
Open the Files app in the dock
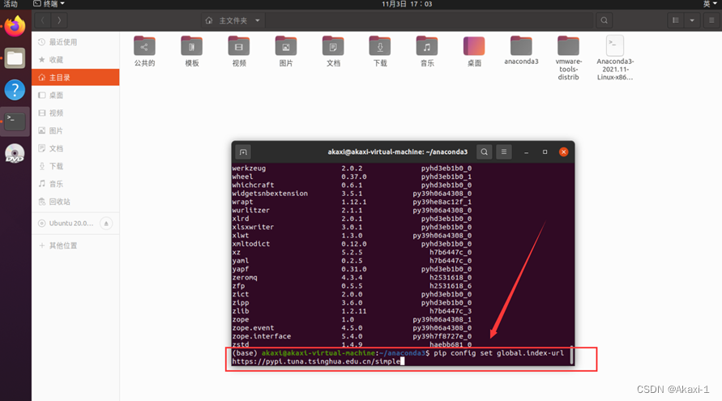tap(15, 58)
